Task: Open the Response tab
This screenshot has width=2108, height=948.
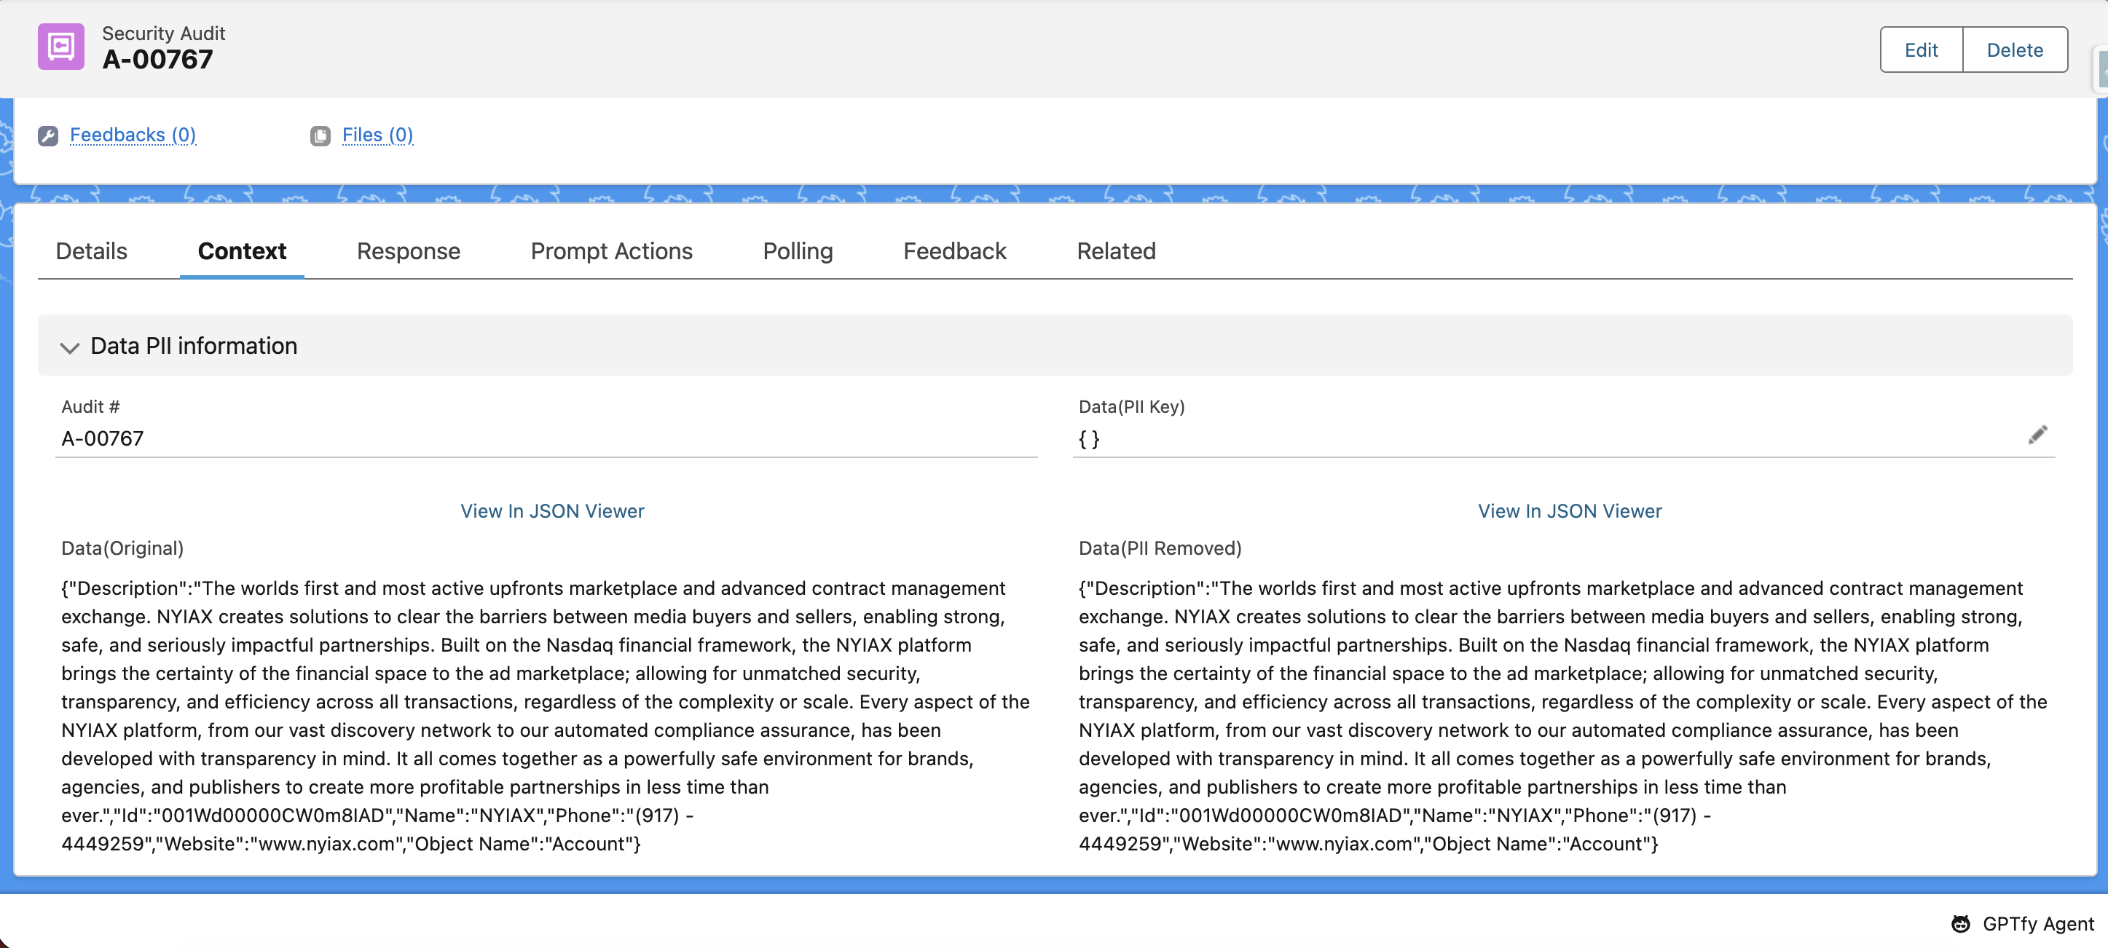Action: 407,251
